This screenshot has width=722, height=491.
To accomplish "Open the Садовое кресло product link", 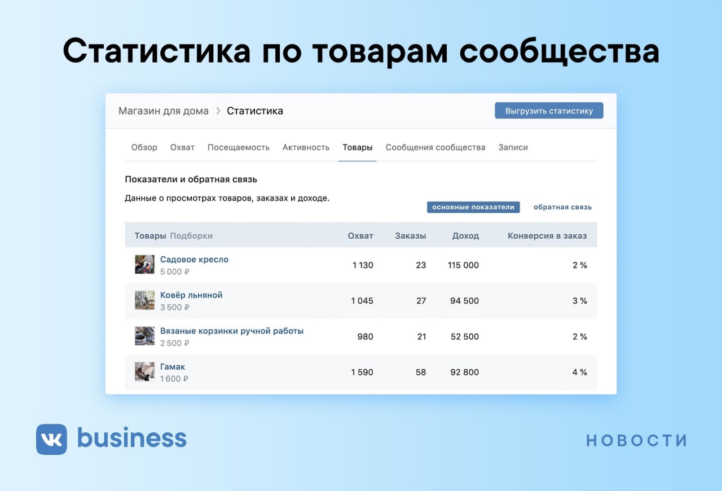I will [194, 260].
